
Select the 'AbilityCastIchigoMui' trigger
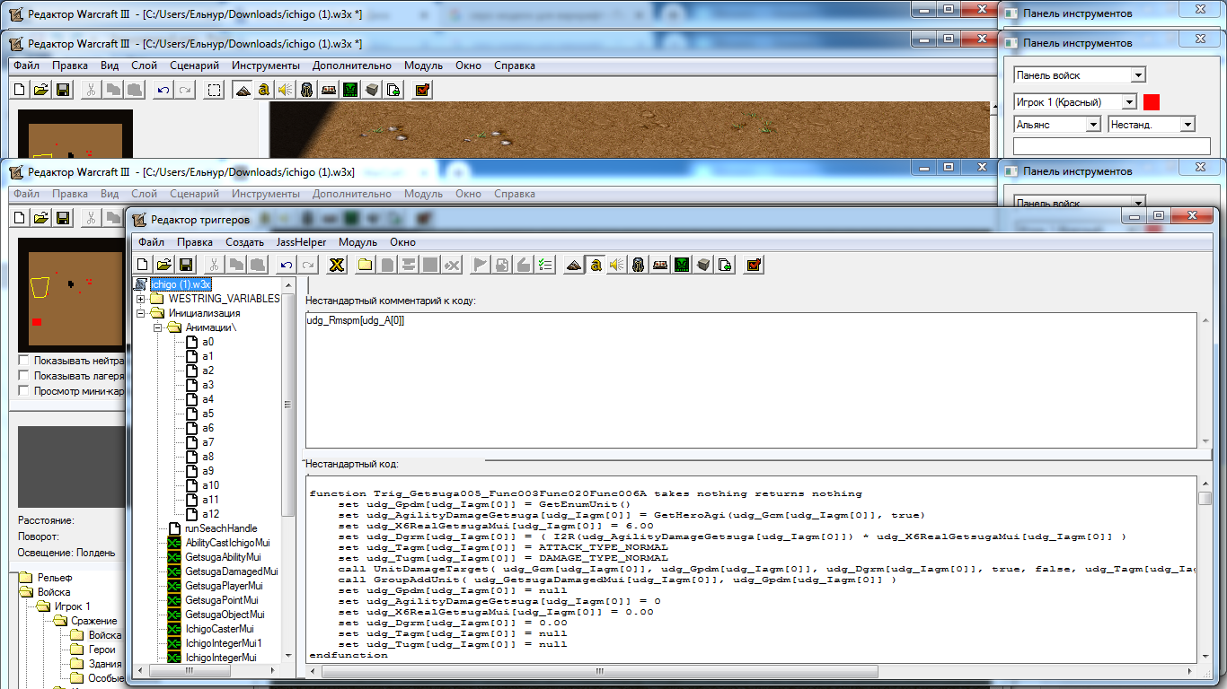click(227, 543)
